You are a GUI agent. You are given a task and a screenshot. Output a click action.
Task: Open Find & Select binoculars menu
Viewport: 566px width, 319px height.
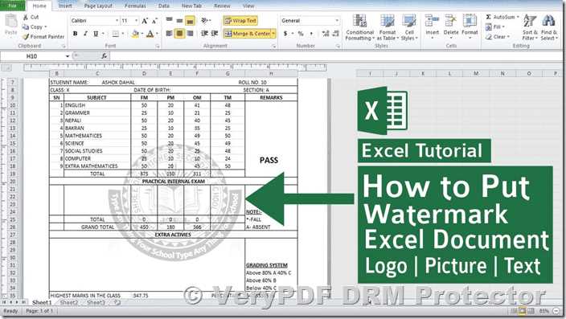(549, 27)
